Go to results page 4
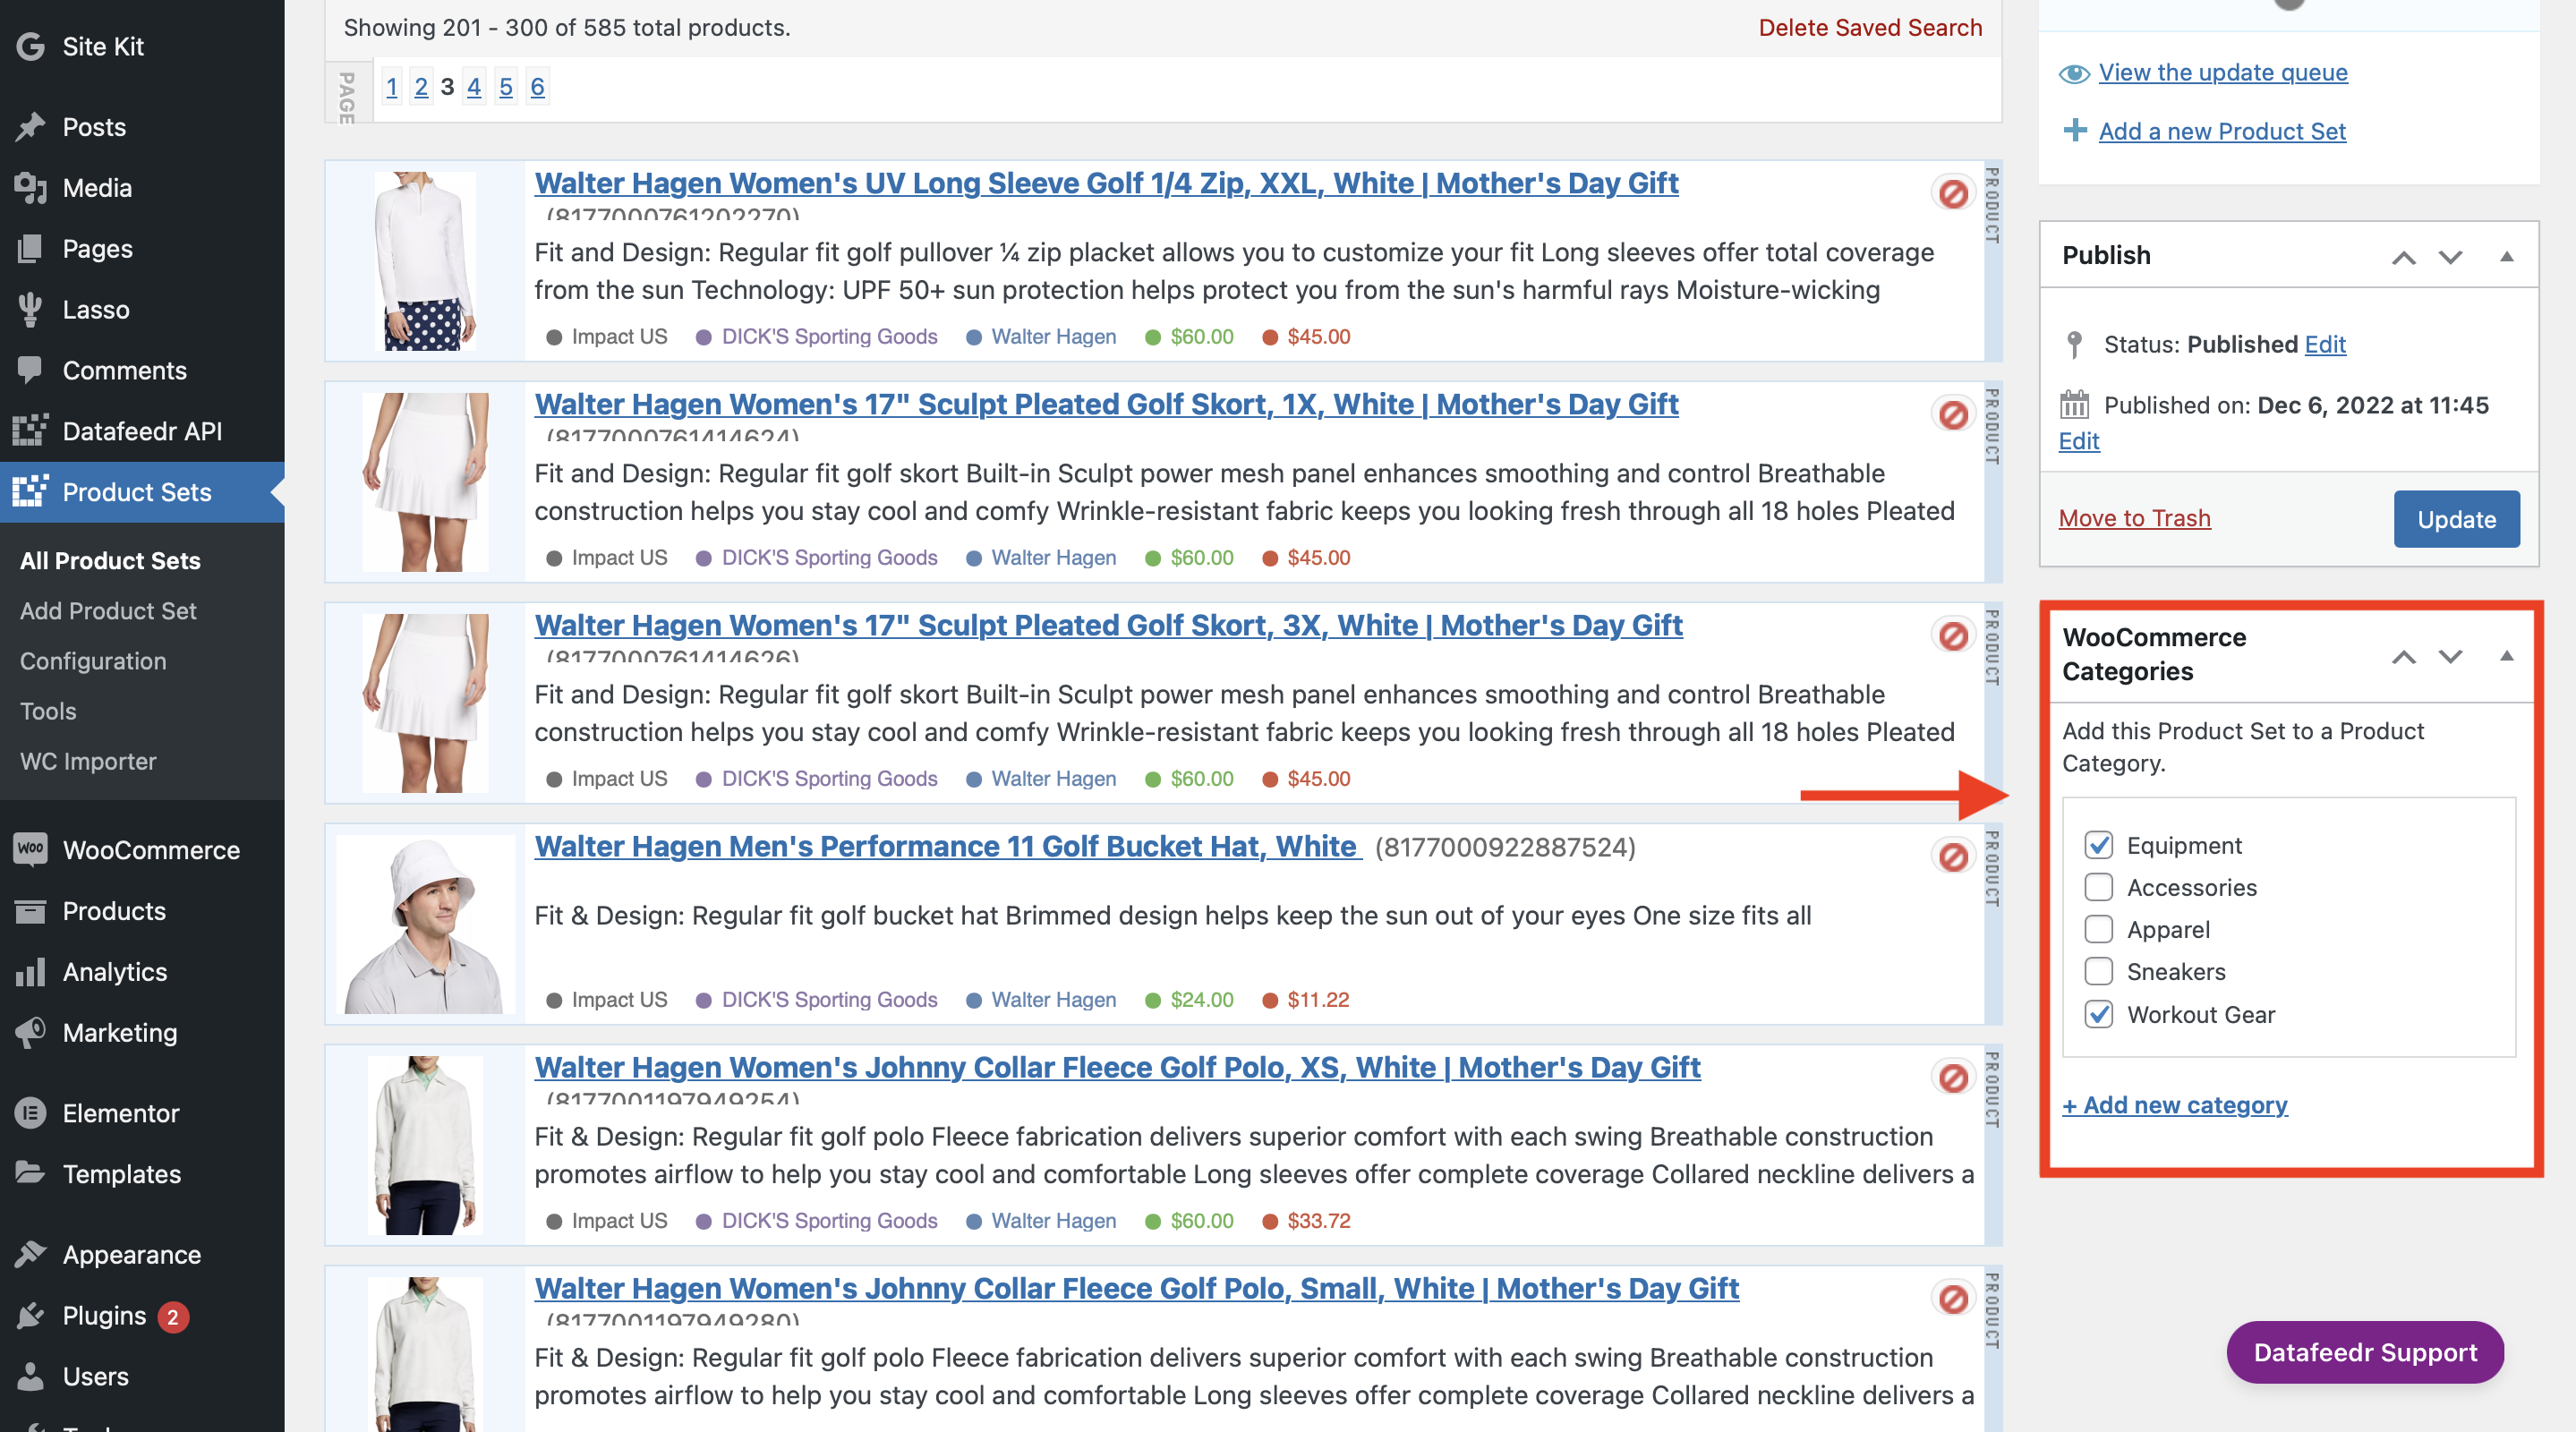Viewport: 2576px width, 1432px height. 474,87
